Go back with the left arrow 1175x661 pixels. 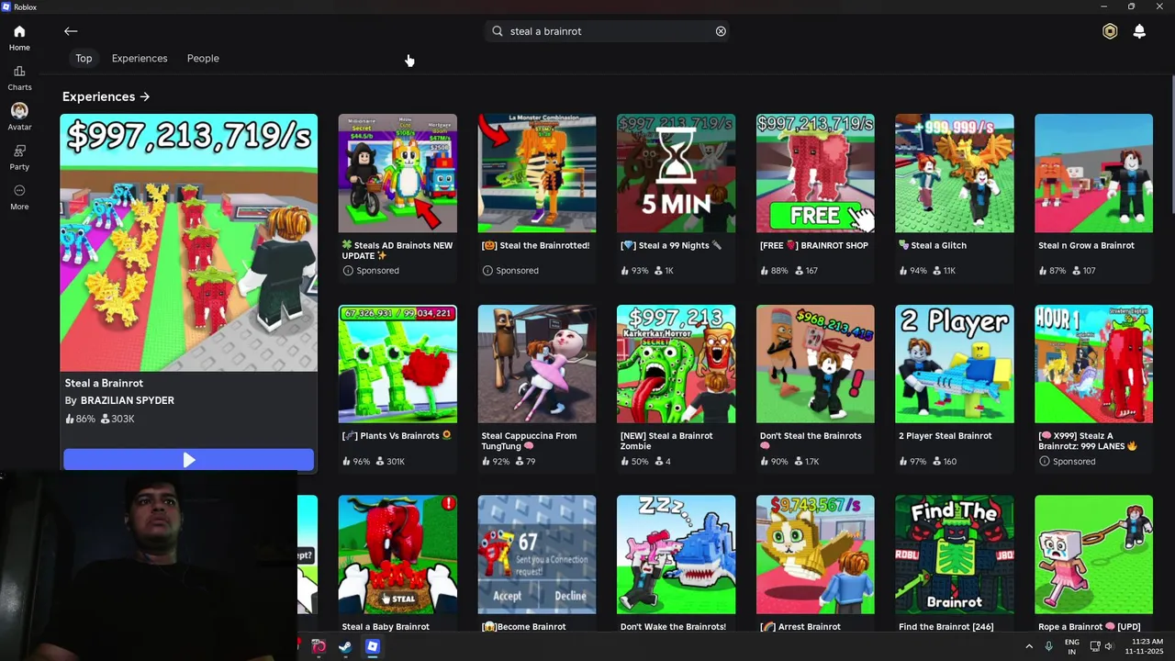pyautogui.click(x=71, y=31)
